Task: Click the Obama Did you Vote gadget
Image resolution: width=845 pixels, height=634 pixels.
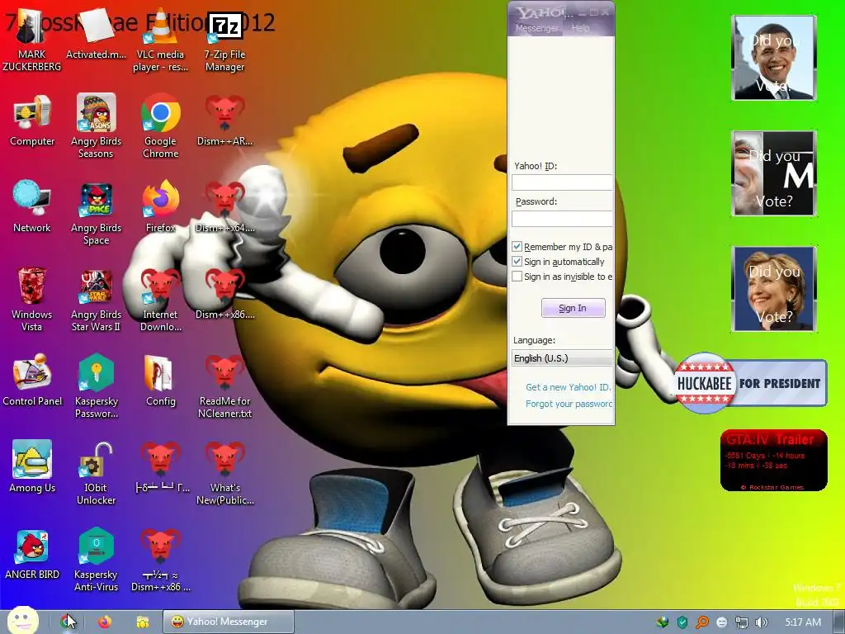Action: click(x=774, y=58)
